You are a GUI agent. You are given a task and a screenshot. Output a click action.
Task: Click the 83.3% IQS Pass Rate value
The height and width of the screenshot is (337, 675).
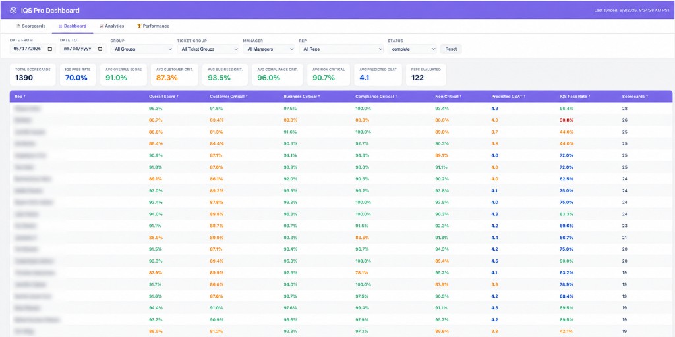click(x=566, y=214)
